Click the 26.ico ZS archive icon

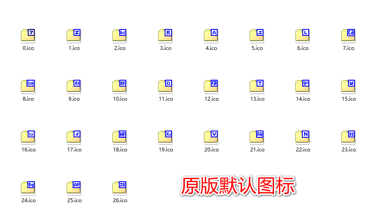120,188
